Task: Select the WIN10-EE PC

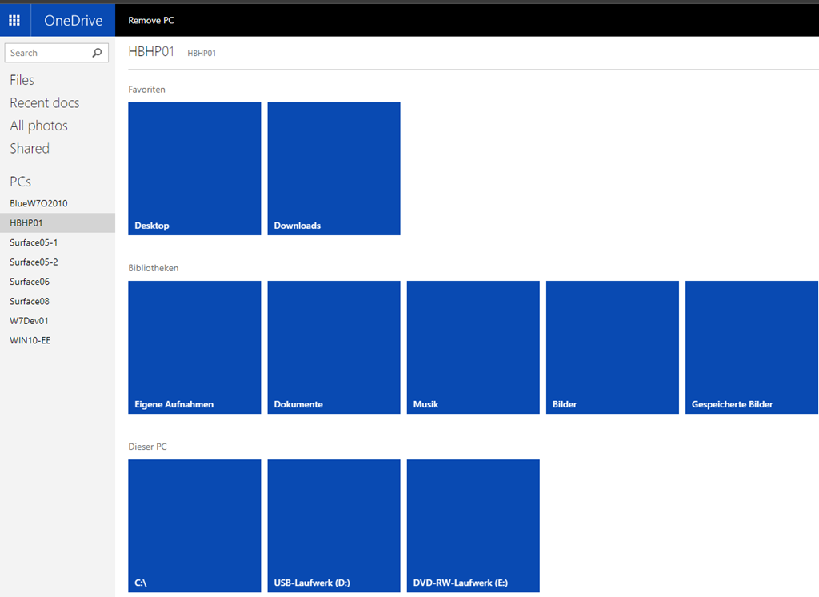Action: coord(30,340)
